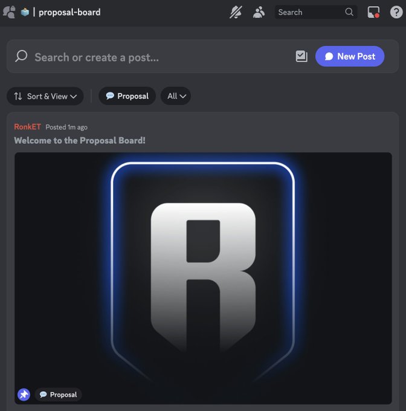
Task: Click the Posted 1m ago timestamp
Action: (66, 128)
